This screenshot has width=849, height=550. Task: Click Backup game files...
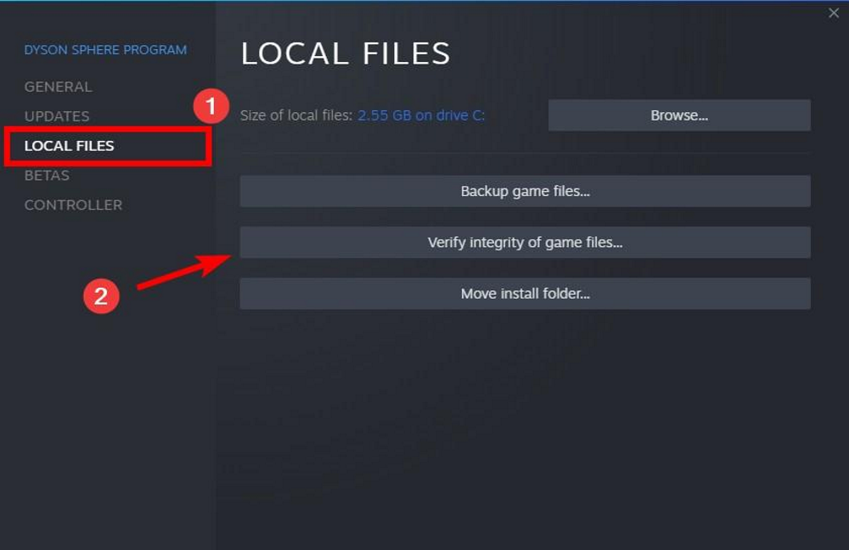(x=526, y=191)
